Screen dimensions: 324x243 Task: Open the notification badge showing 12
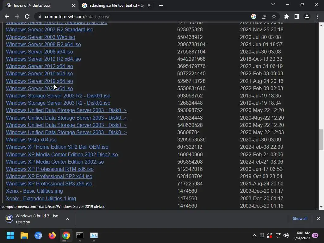pos(315,235)
